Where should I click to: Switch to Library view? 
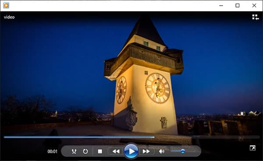tap(256, 17)
